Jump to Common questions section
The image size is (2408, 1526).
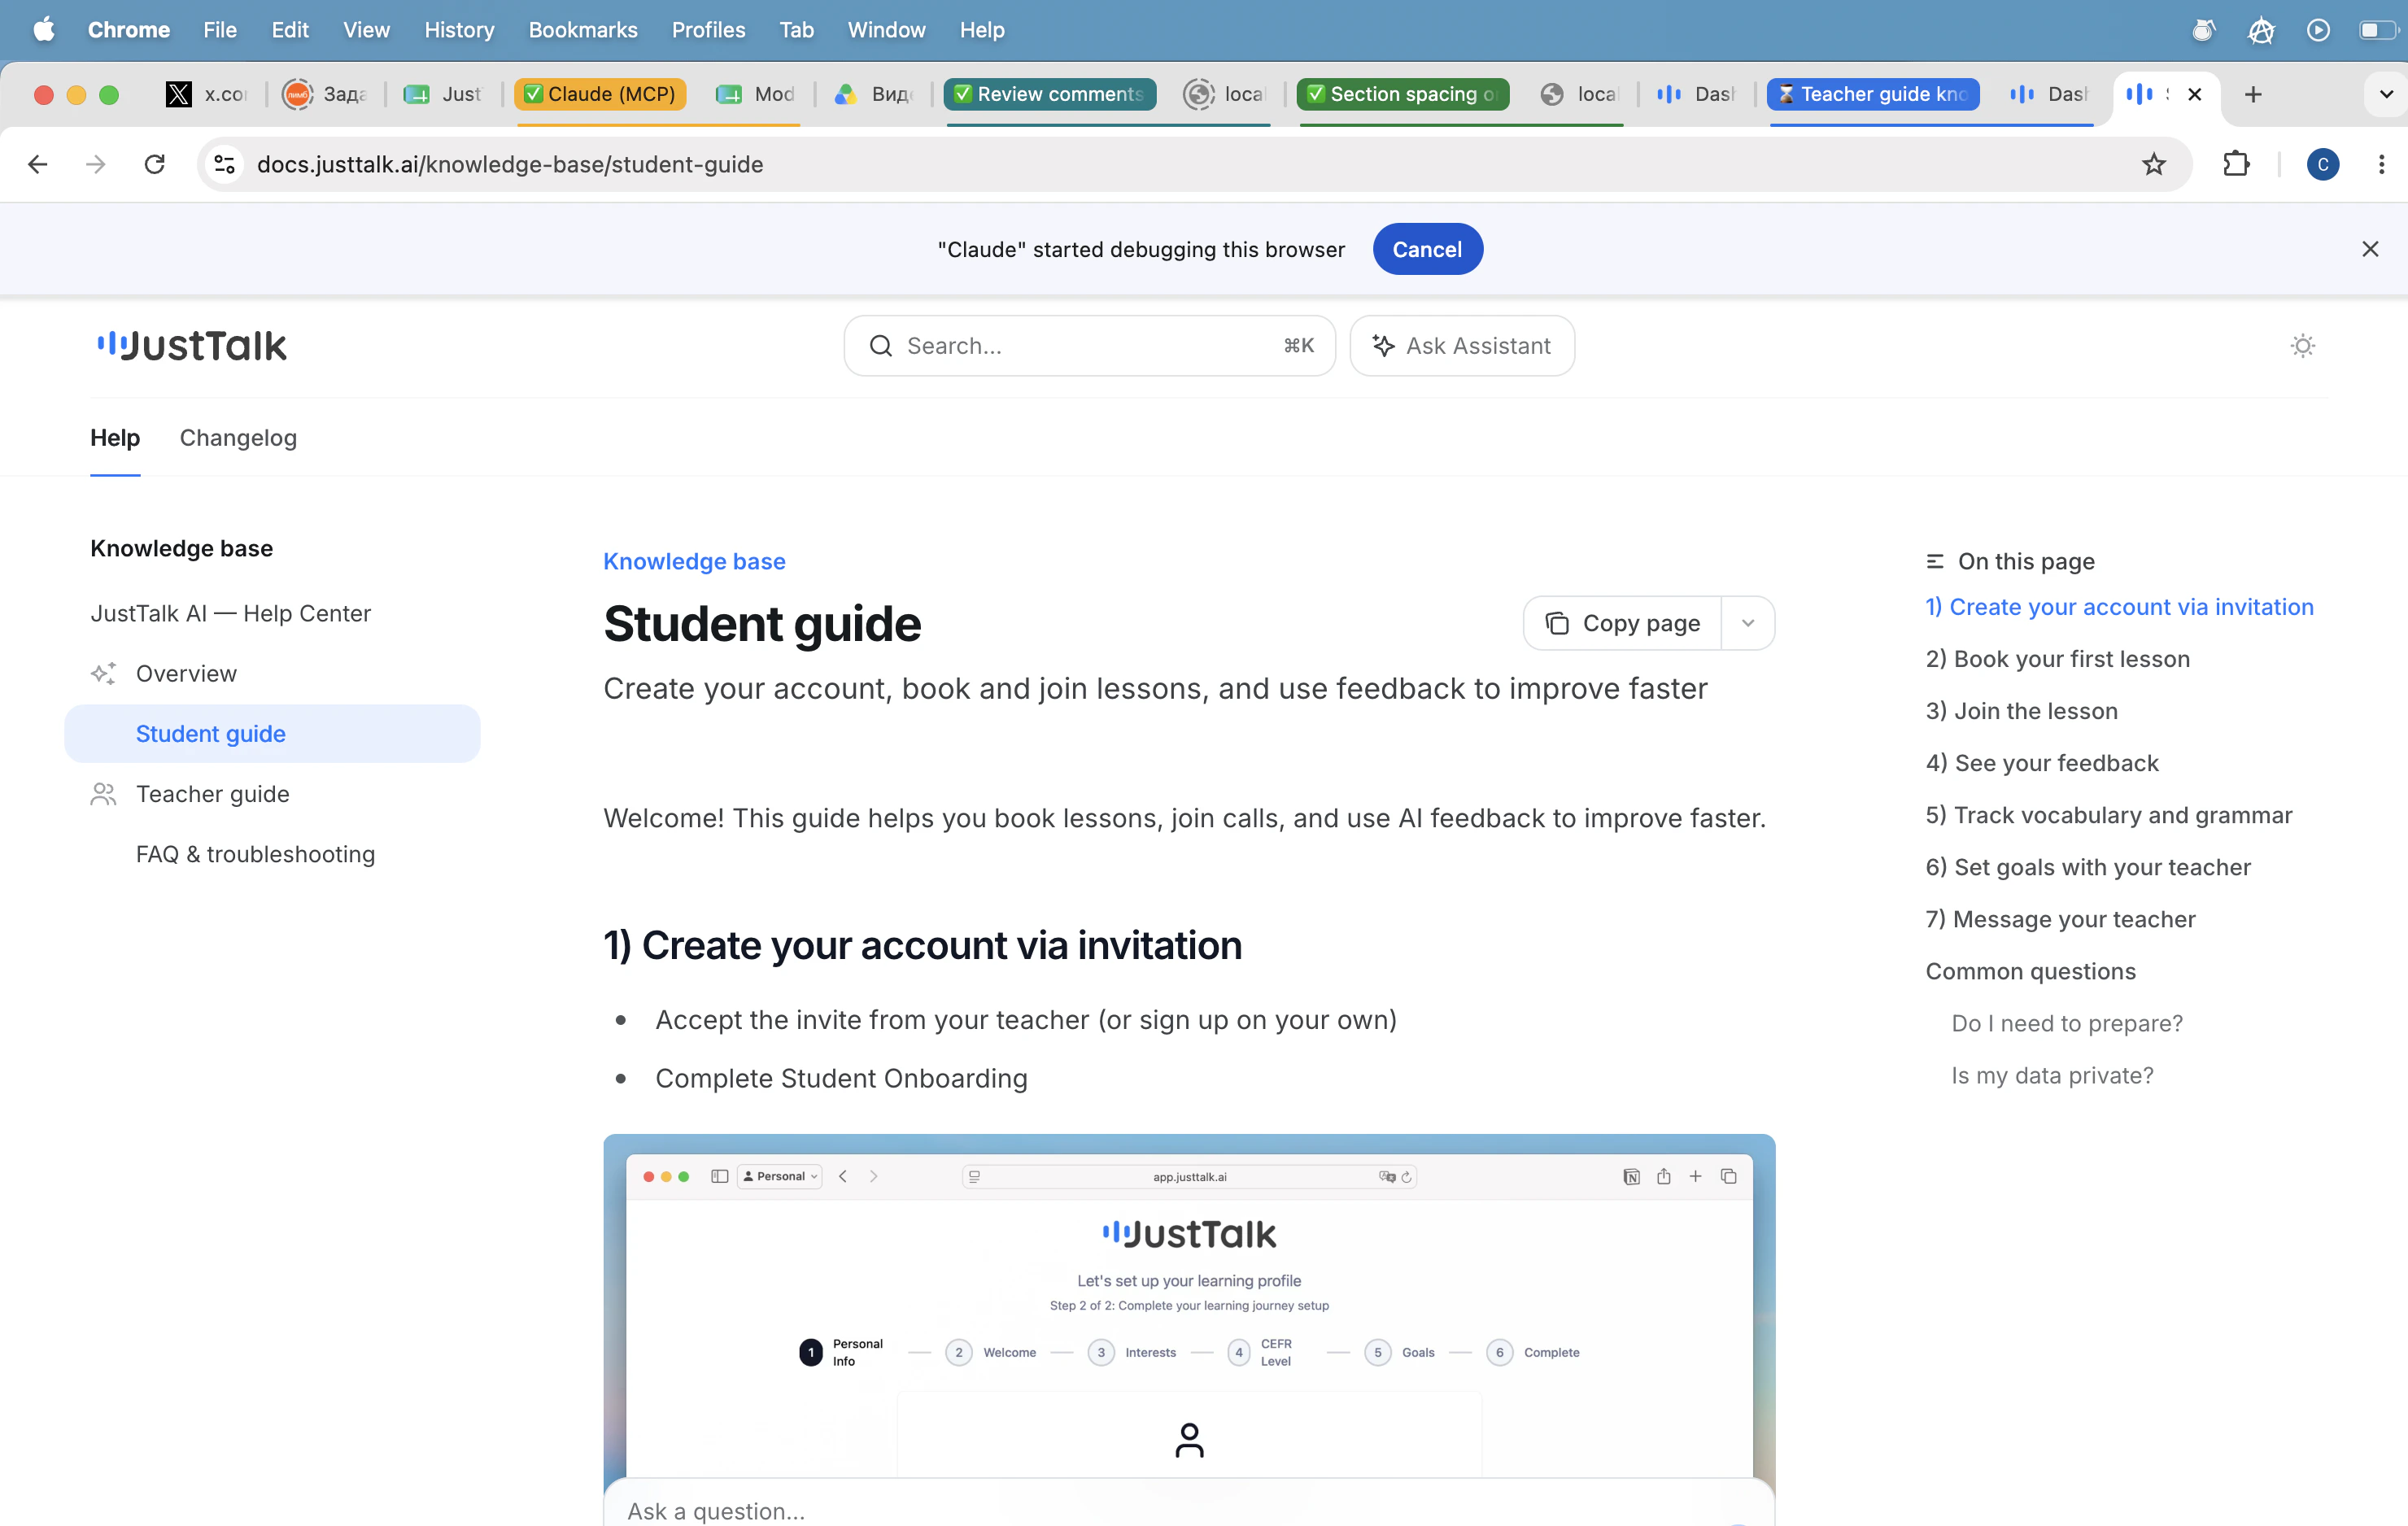2030,971
